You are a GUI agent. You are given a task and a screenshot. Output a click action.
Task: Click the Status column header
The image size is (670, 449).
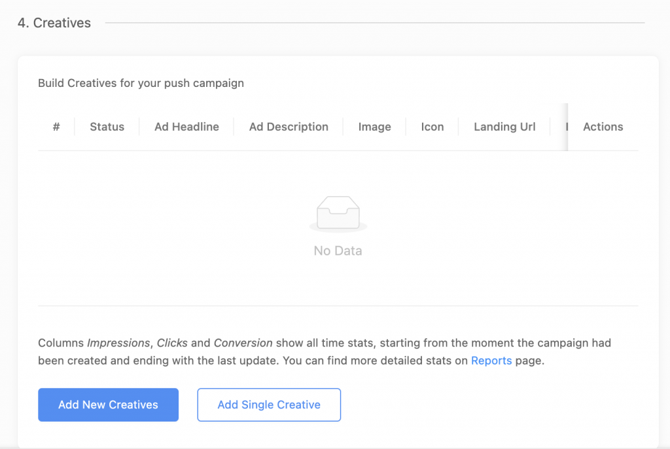tap(107, 127)
